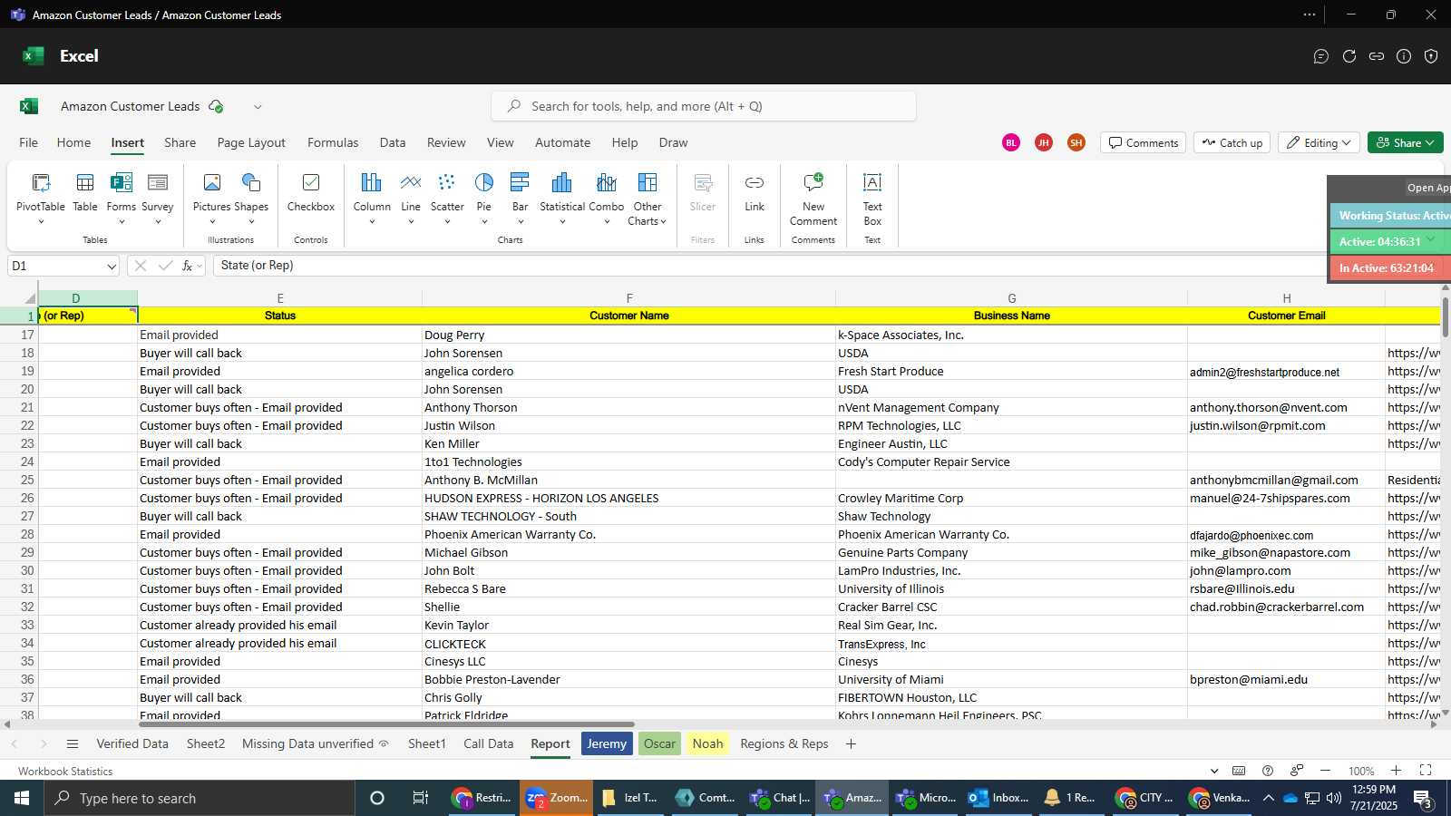Add a new sheet with plus button

851,743
